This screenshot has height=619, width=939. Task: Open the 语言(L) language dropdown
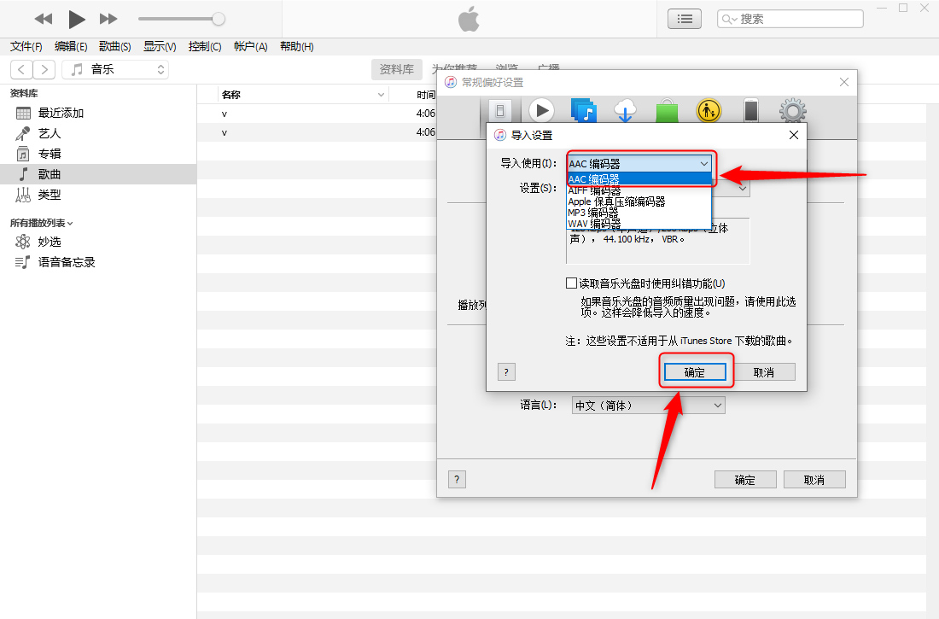click(x=649, y=406)
